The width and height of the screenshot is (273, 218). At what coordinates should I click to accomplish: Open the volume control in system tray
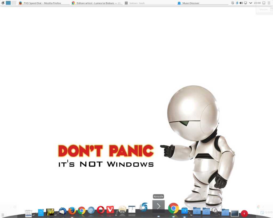pos(241,3)
